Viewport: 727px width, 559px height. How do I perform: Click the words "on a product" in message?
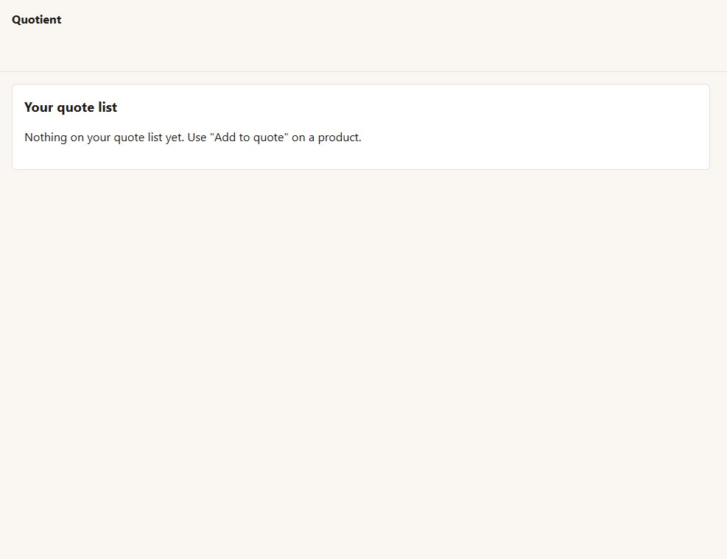pyautogui.click(x=326, y=138)
